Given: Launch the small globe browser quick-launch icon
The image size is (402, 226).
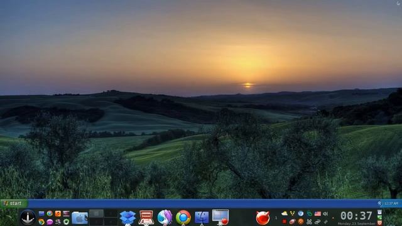Looking at the screenshot, I should 50,213.
